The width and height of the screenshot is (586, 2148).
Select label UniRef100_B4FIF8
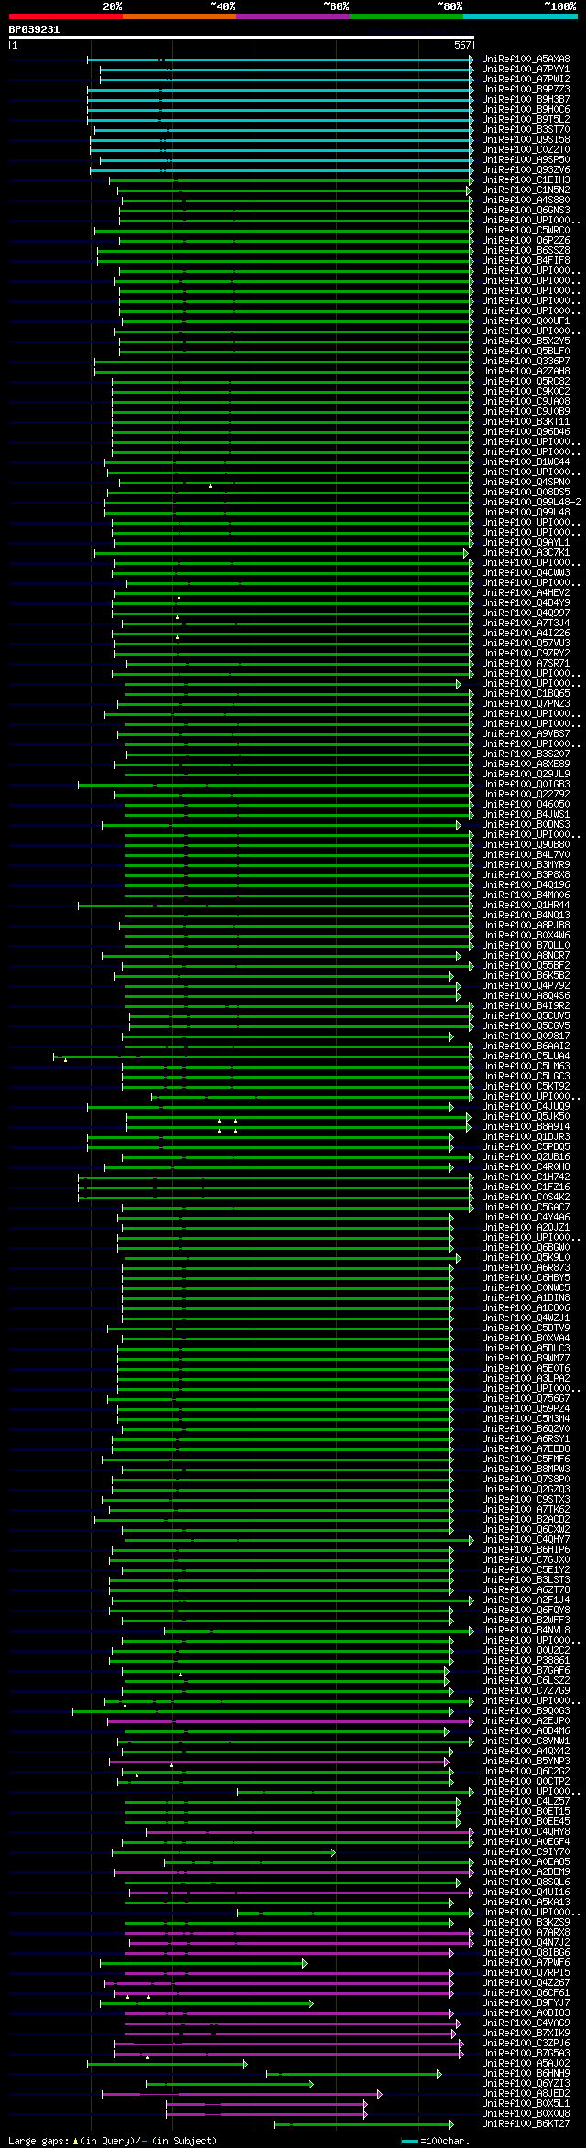click(x=526, y=261)
